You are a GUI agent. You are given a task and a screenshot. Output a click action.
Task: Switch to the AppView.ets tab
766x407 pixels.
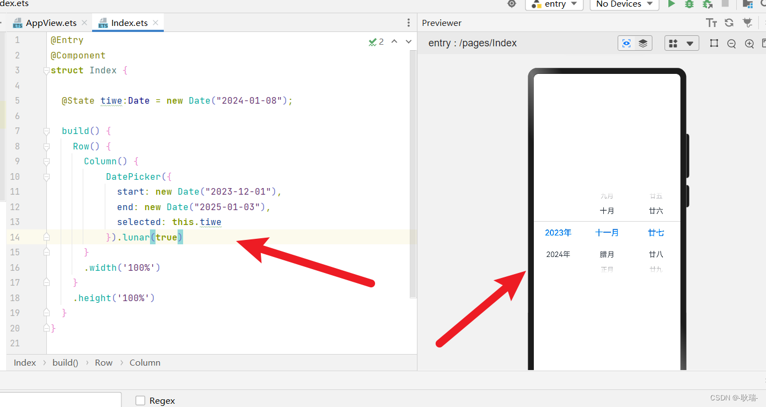pyautogui.click(x=51, y=23)
